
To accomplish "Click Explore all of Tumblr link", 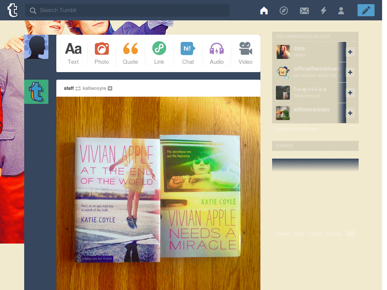I will 297,129.
